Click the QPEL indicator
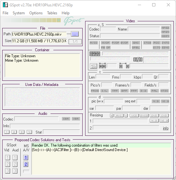Viewport: 176px width, 180px height. click(136, 47)
